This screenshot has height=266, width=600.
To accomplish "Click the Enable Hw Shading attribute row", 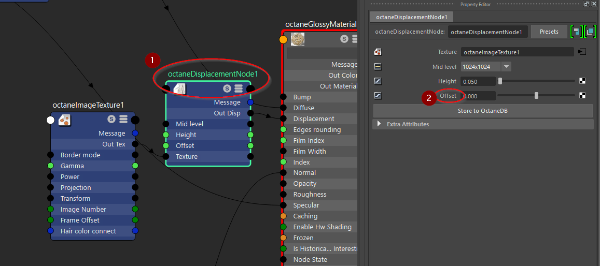I will [x=320, y=227].
